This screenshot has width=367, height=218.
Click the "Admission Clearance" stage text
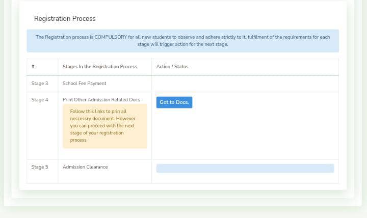tap(85, 167)
